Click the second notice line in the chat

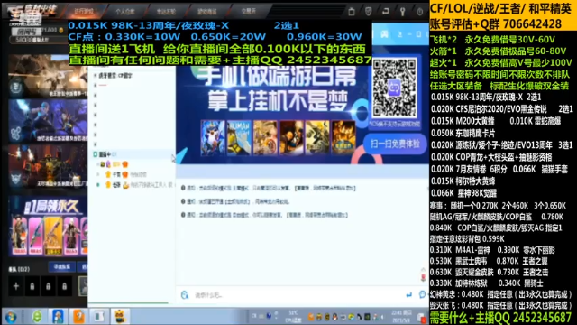pyautogui.click(x=235, y=201)
